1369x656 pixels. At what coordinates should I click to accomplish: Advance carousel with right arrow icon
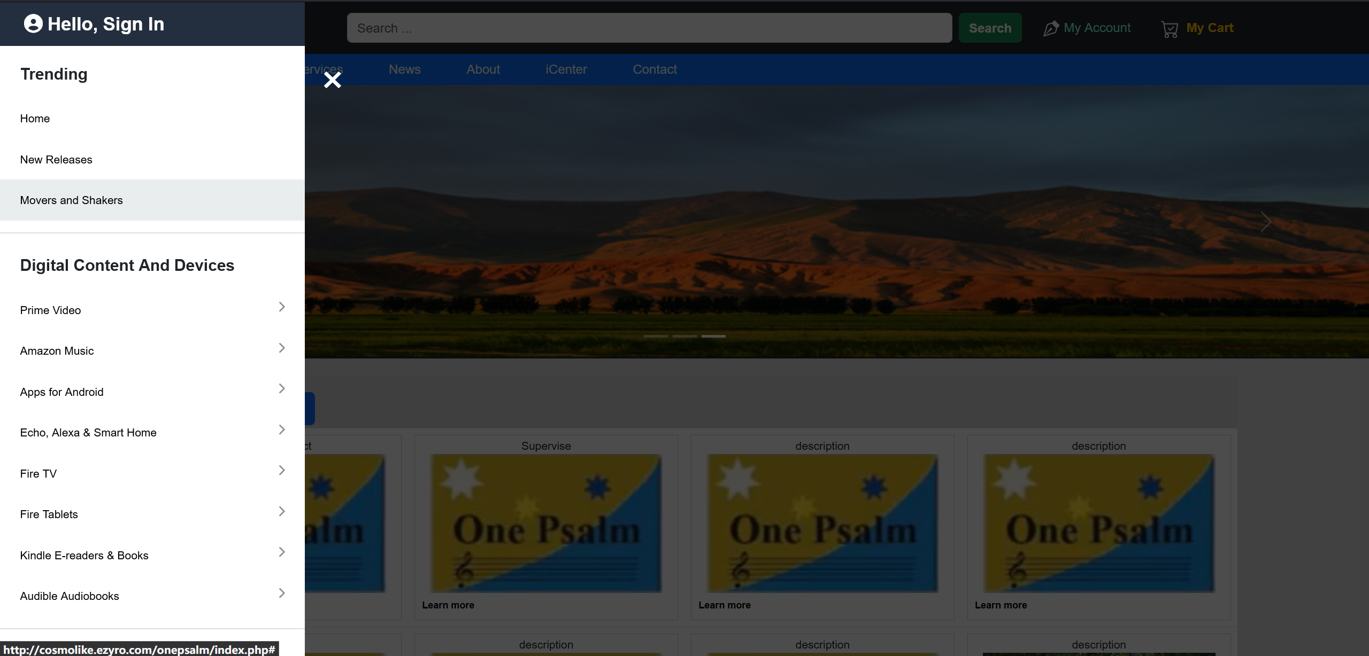(1265, 221)
